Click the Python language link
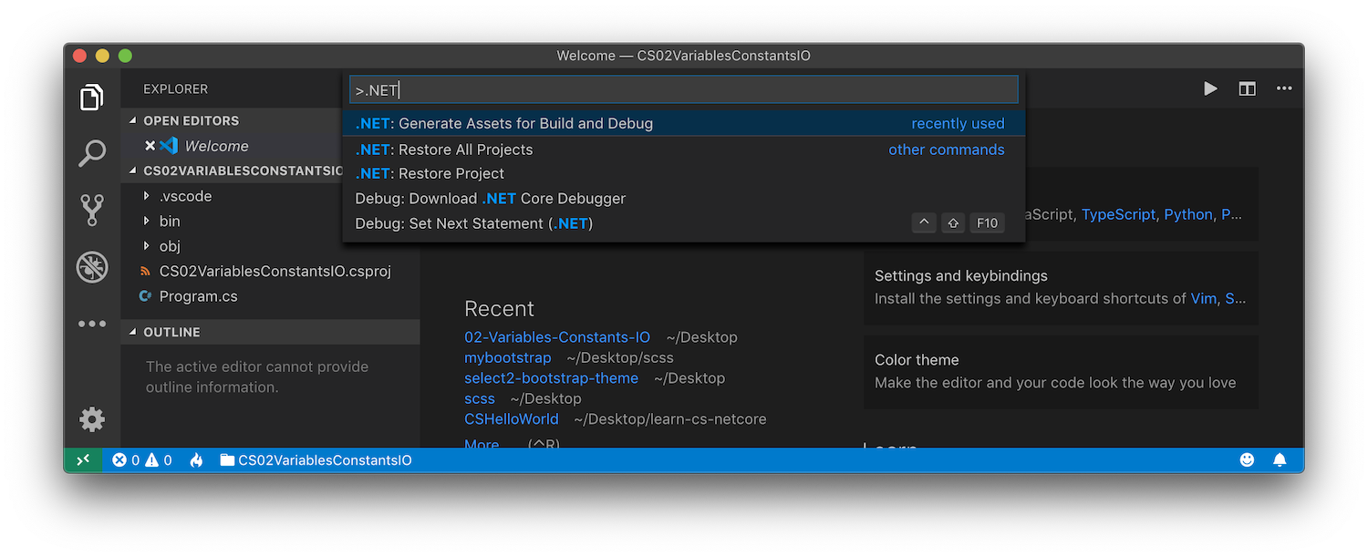This screenshot has height=557, width=1368. pos(1188,214)
